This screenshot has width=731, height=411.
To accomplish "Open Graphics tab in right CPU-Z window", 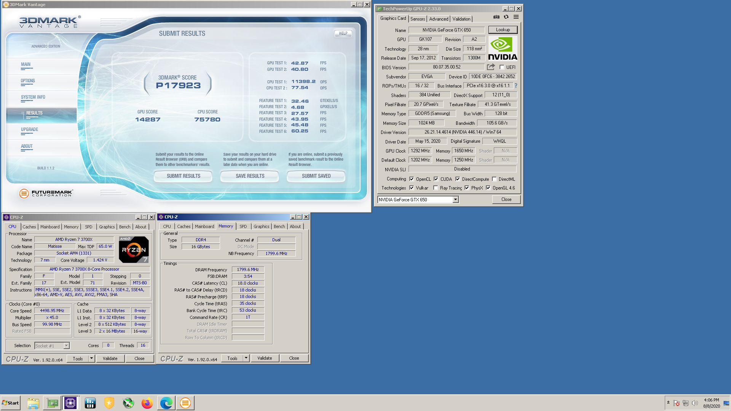I will 262,226.
